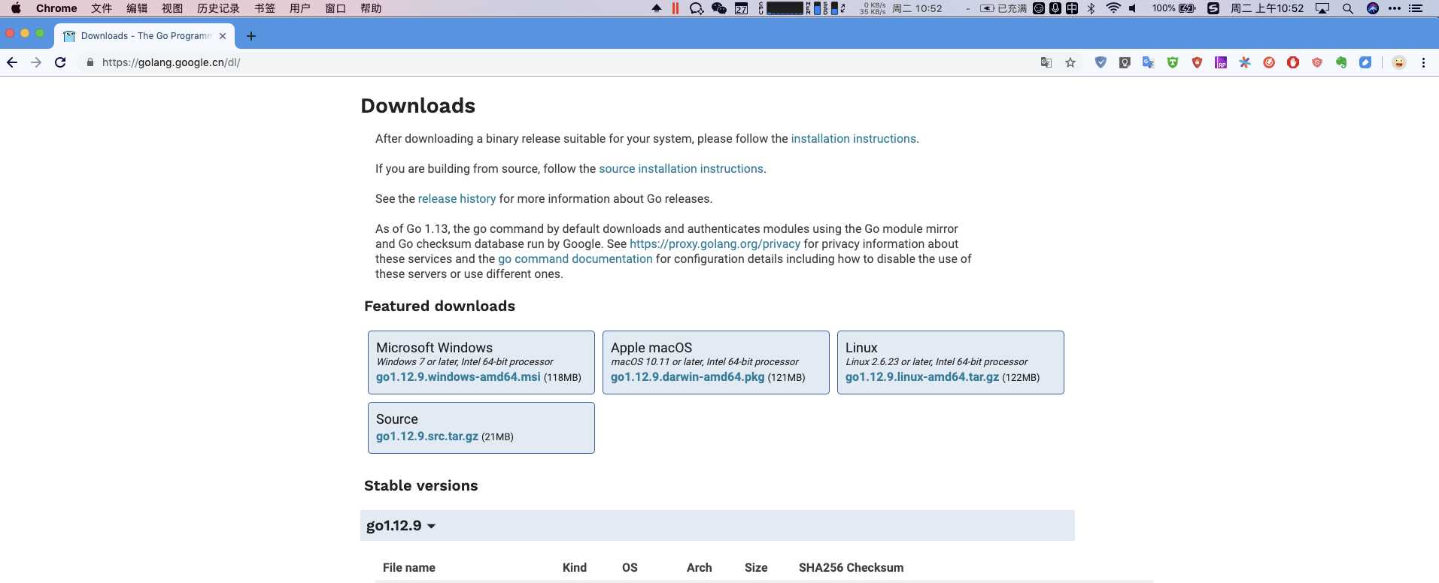Open the red shield flame extension

1197,62
